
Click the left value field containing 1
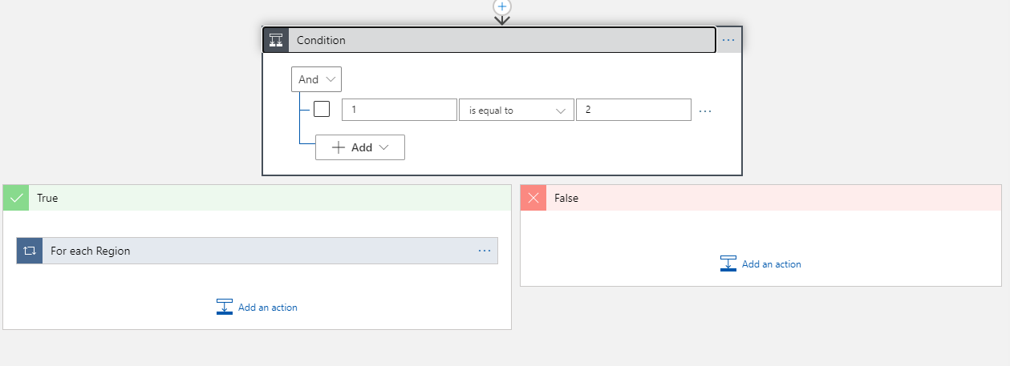click(x=400, y=110)
